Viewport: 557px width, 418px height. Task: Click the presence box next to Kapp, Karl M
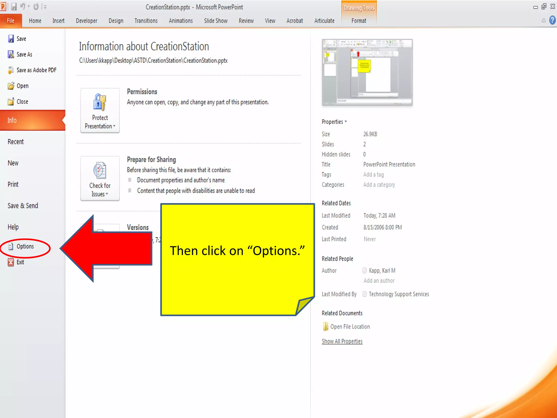(364, 270)
